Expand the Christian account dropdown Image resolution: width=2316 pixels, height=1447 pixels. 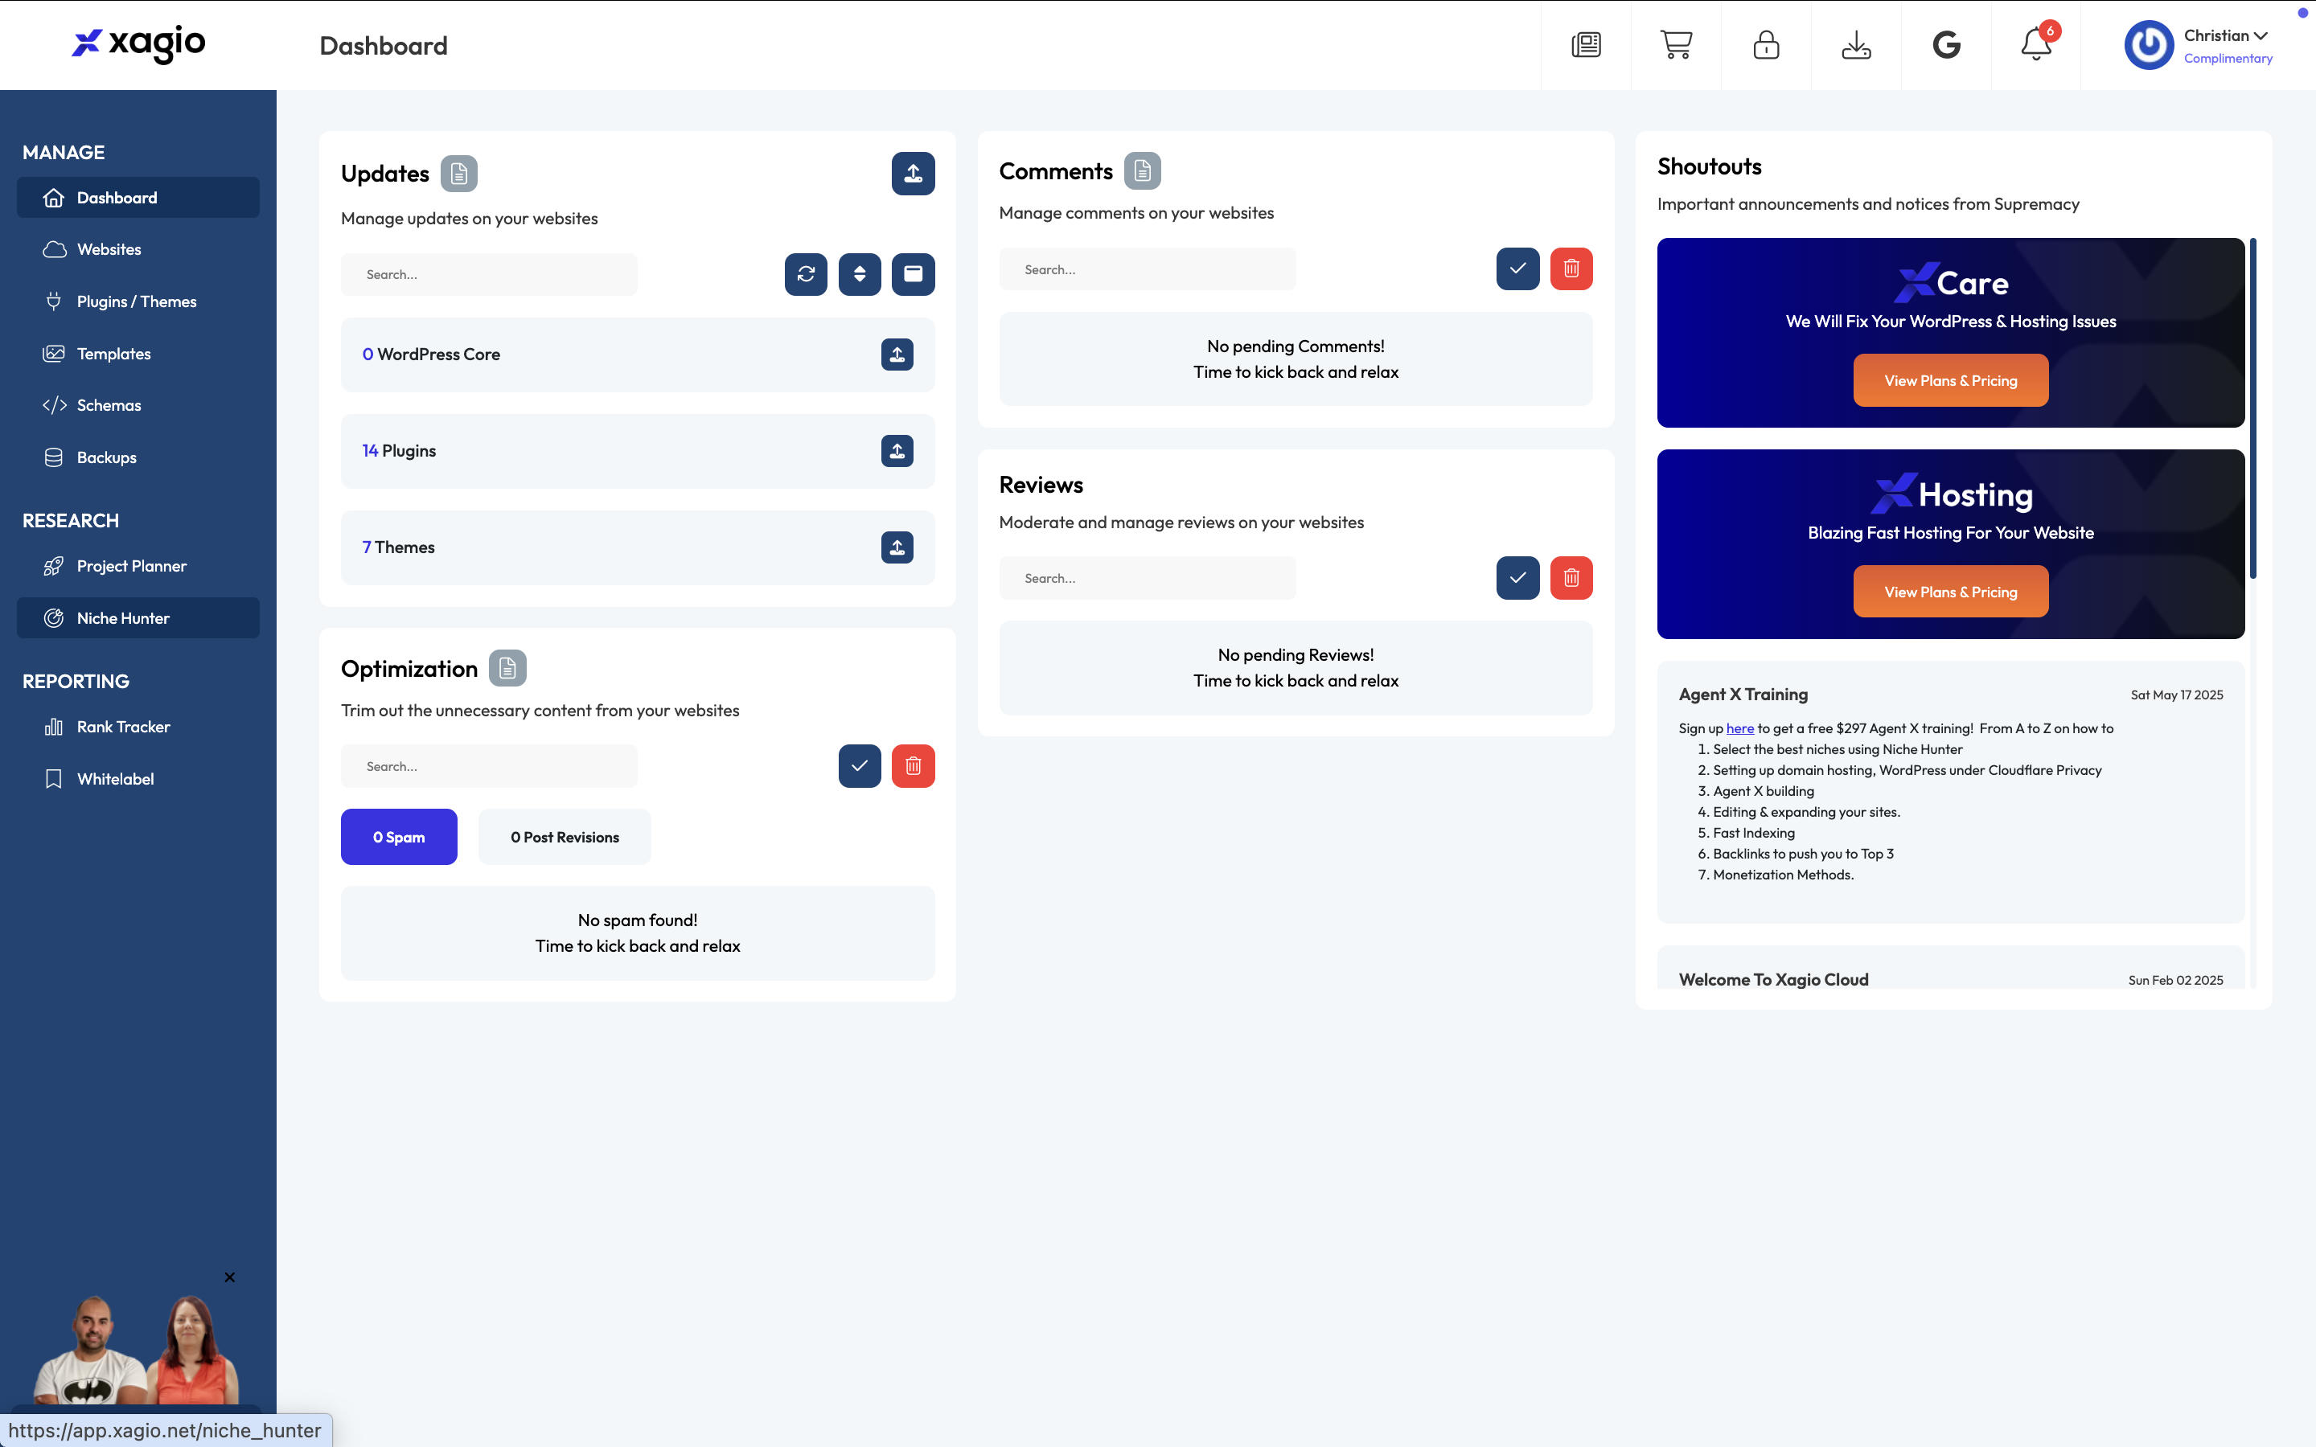click(2225, 35)
